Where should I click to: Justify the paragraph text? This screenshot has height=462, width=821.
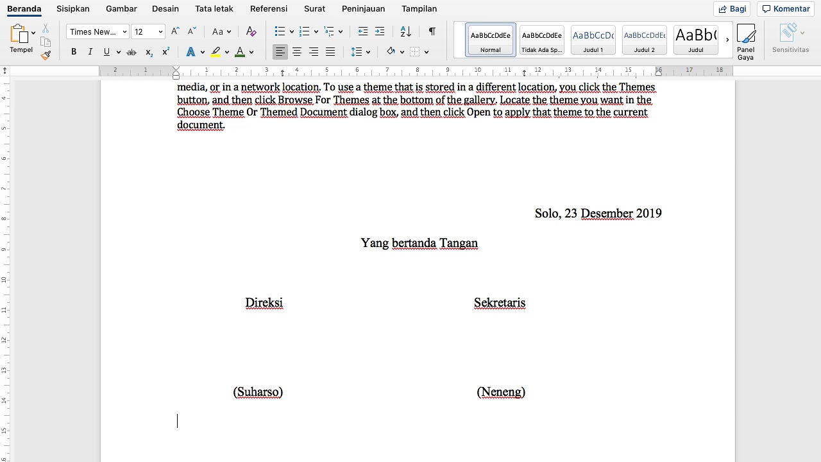point(330,52)
